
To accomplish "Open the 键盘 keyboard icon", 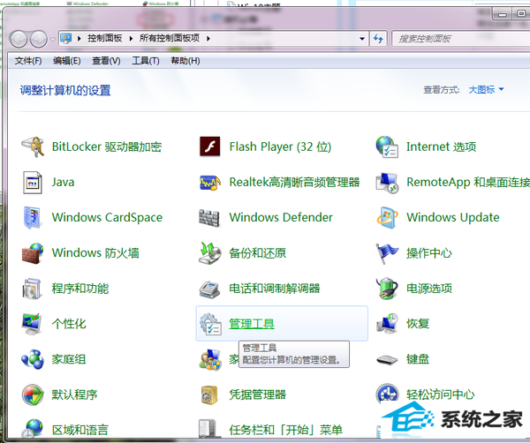I will 387,359.
